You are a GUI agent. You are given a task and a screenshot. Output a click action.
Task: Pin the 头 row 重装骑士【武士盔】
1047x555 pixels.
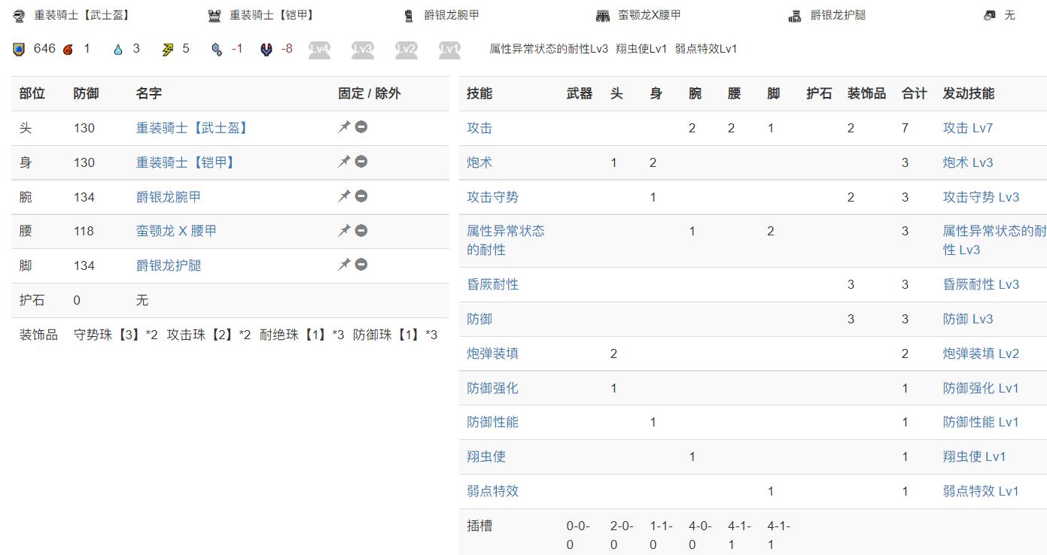pyautogui.click(x=344, y=127)
